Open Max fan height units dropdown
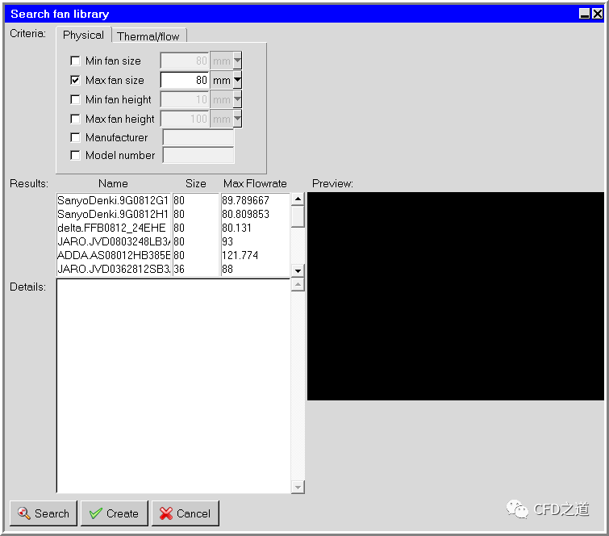 point(238,119)
